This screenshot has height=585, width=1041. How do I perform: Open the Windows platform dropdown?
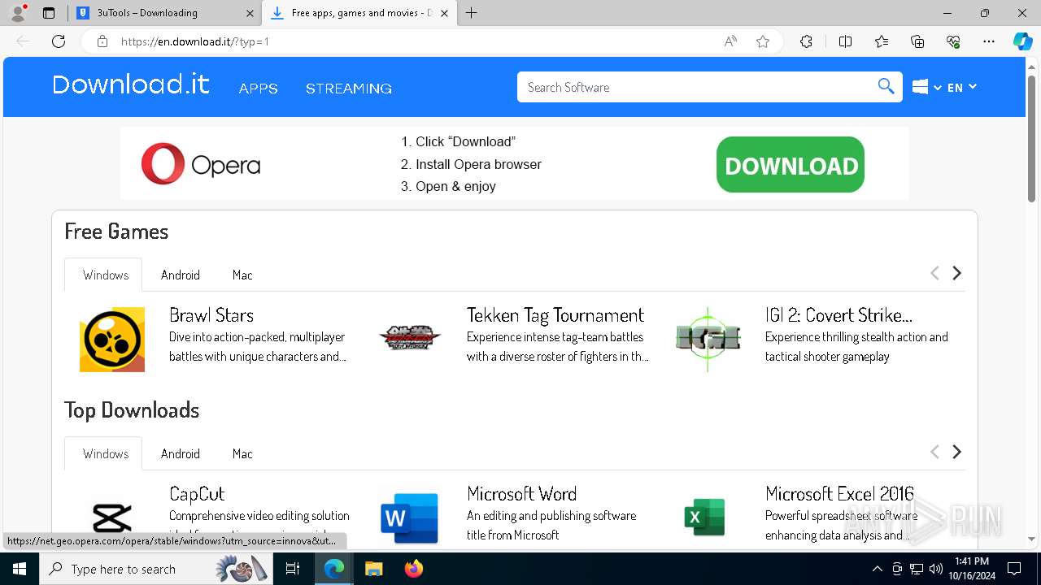[x=926, y=87]
